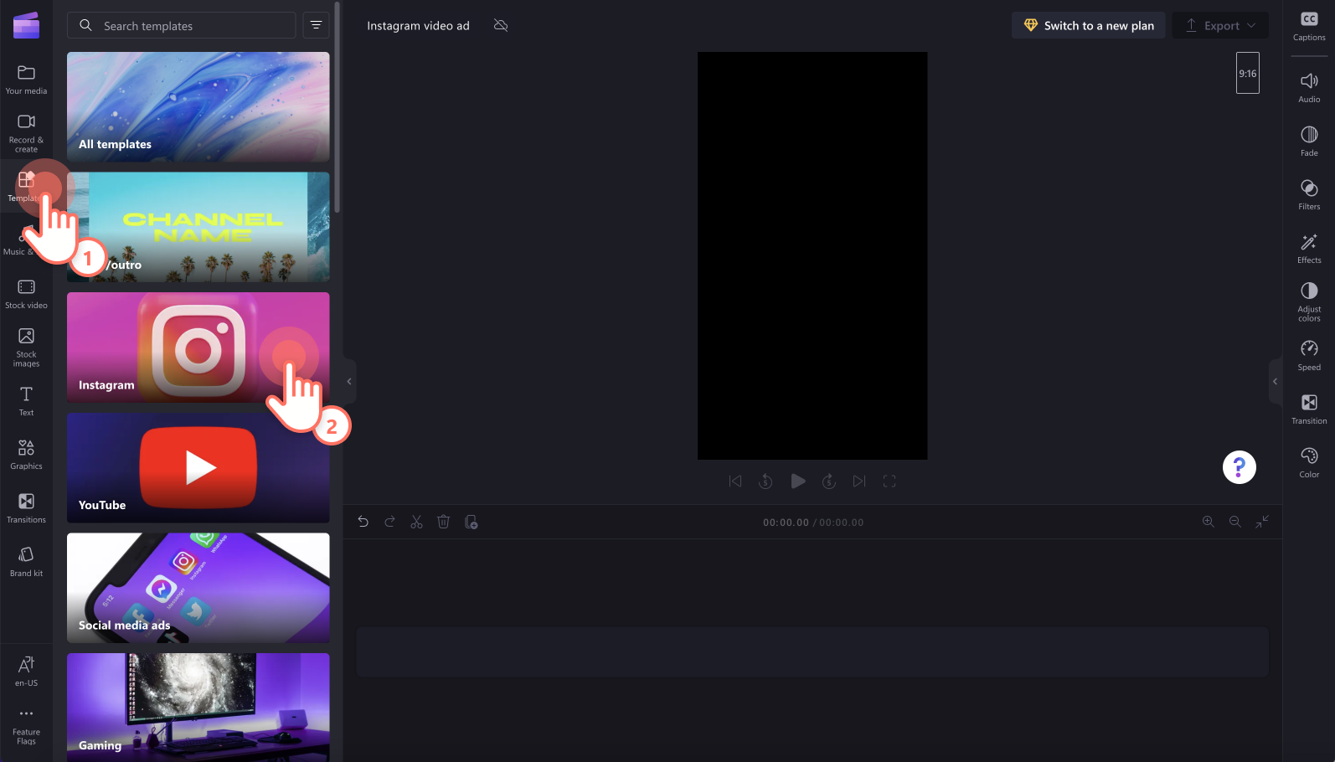
Task: Fit timeline to screen icon
Action: click(x=1262, y=521)
